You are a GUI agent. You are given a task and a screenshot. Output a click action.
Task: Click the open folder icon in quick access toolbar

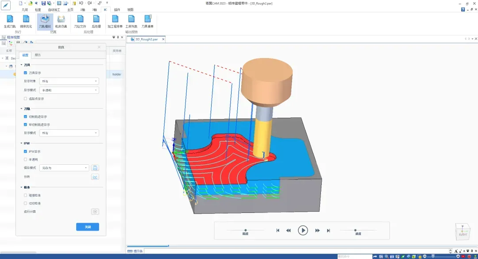[x=30, y=4]
